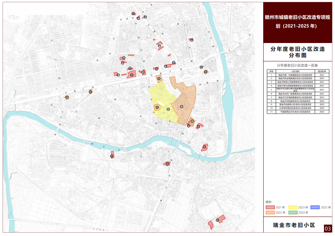
Task: Click the '小区名称' table header
Action: [295, 71]
